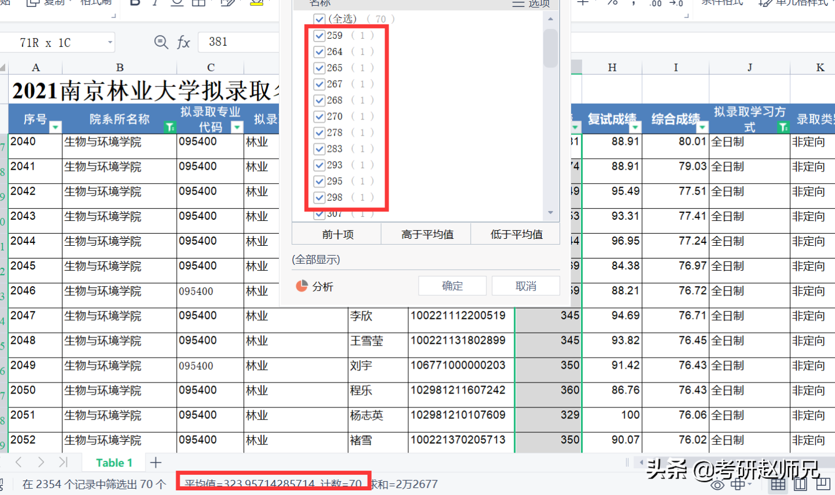Uncheck the 295 filter value

coord(320,181)
